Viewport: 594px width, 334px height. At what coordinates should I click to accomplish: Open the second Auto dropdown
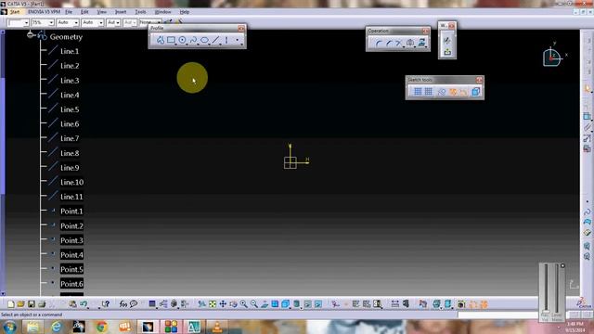click(x=101, y=23)
